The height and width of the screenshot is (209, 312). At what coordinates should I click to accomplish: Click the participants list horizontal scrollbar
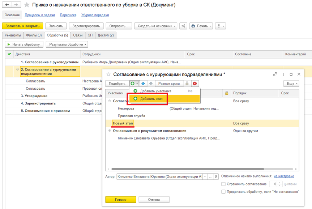pos(188,169)
